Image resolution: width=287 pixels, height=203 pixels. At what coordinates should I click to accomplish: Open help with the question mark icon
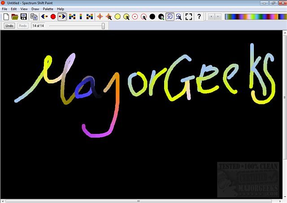pos(199,17)
